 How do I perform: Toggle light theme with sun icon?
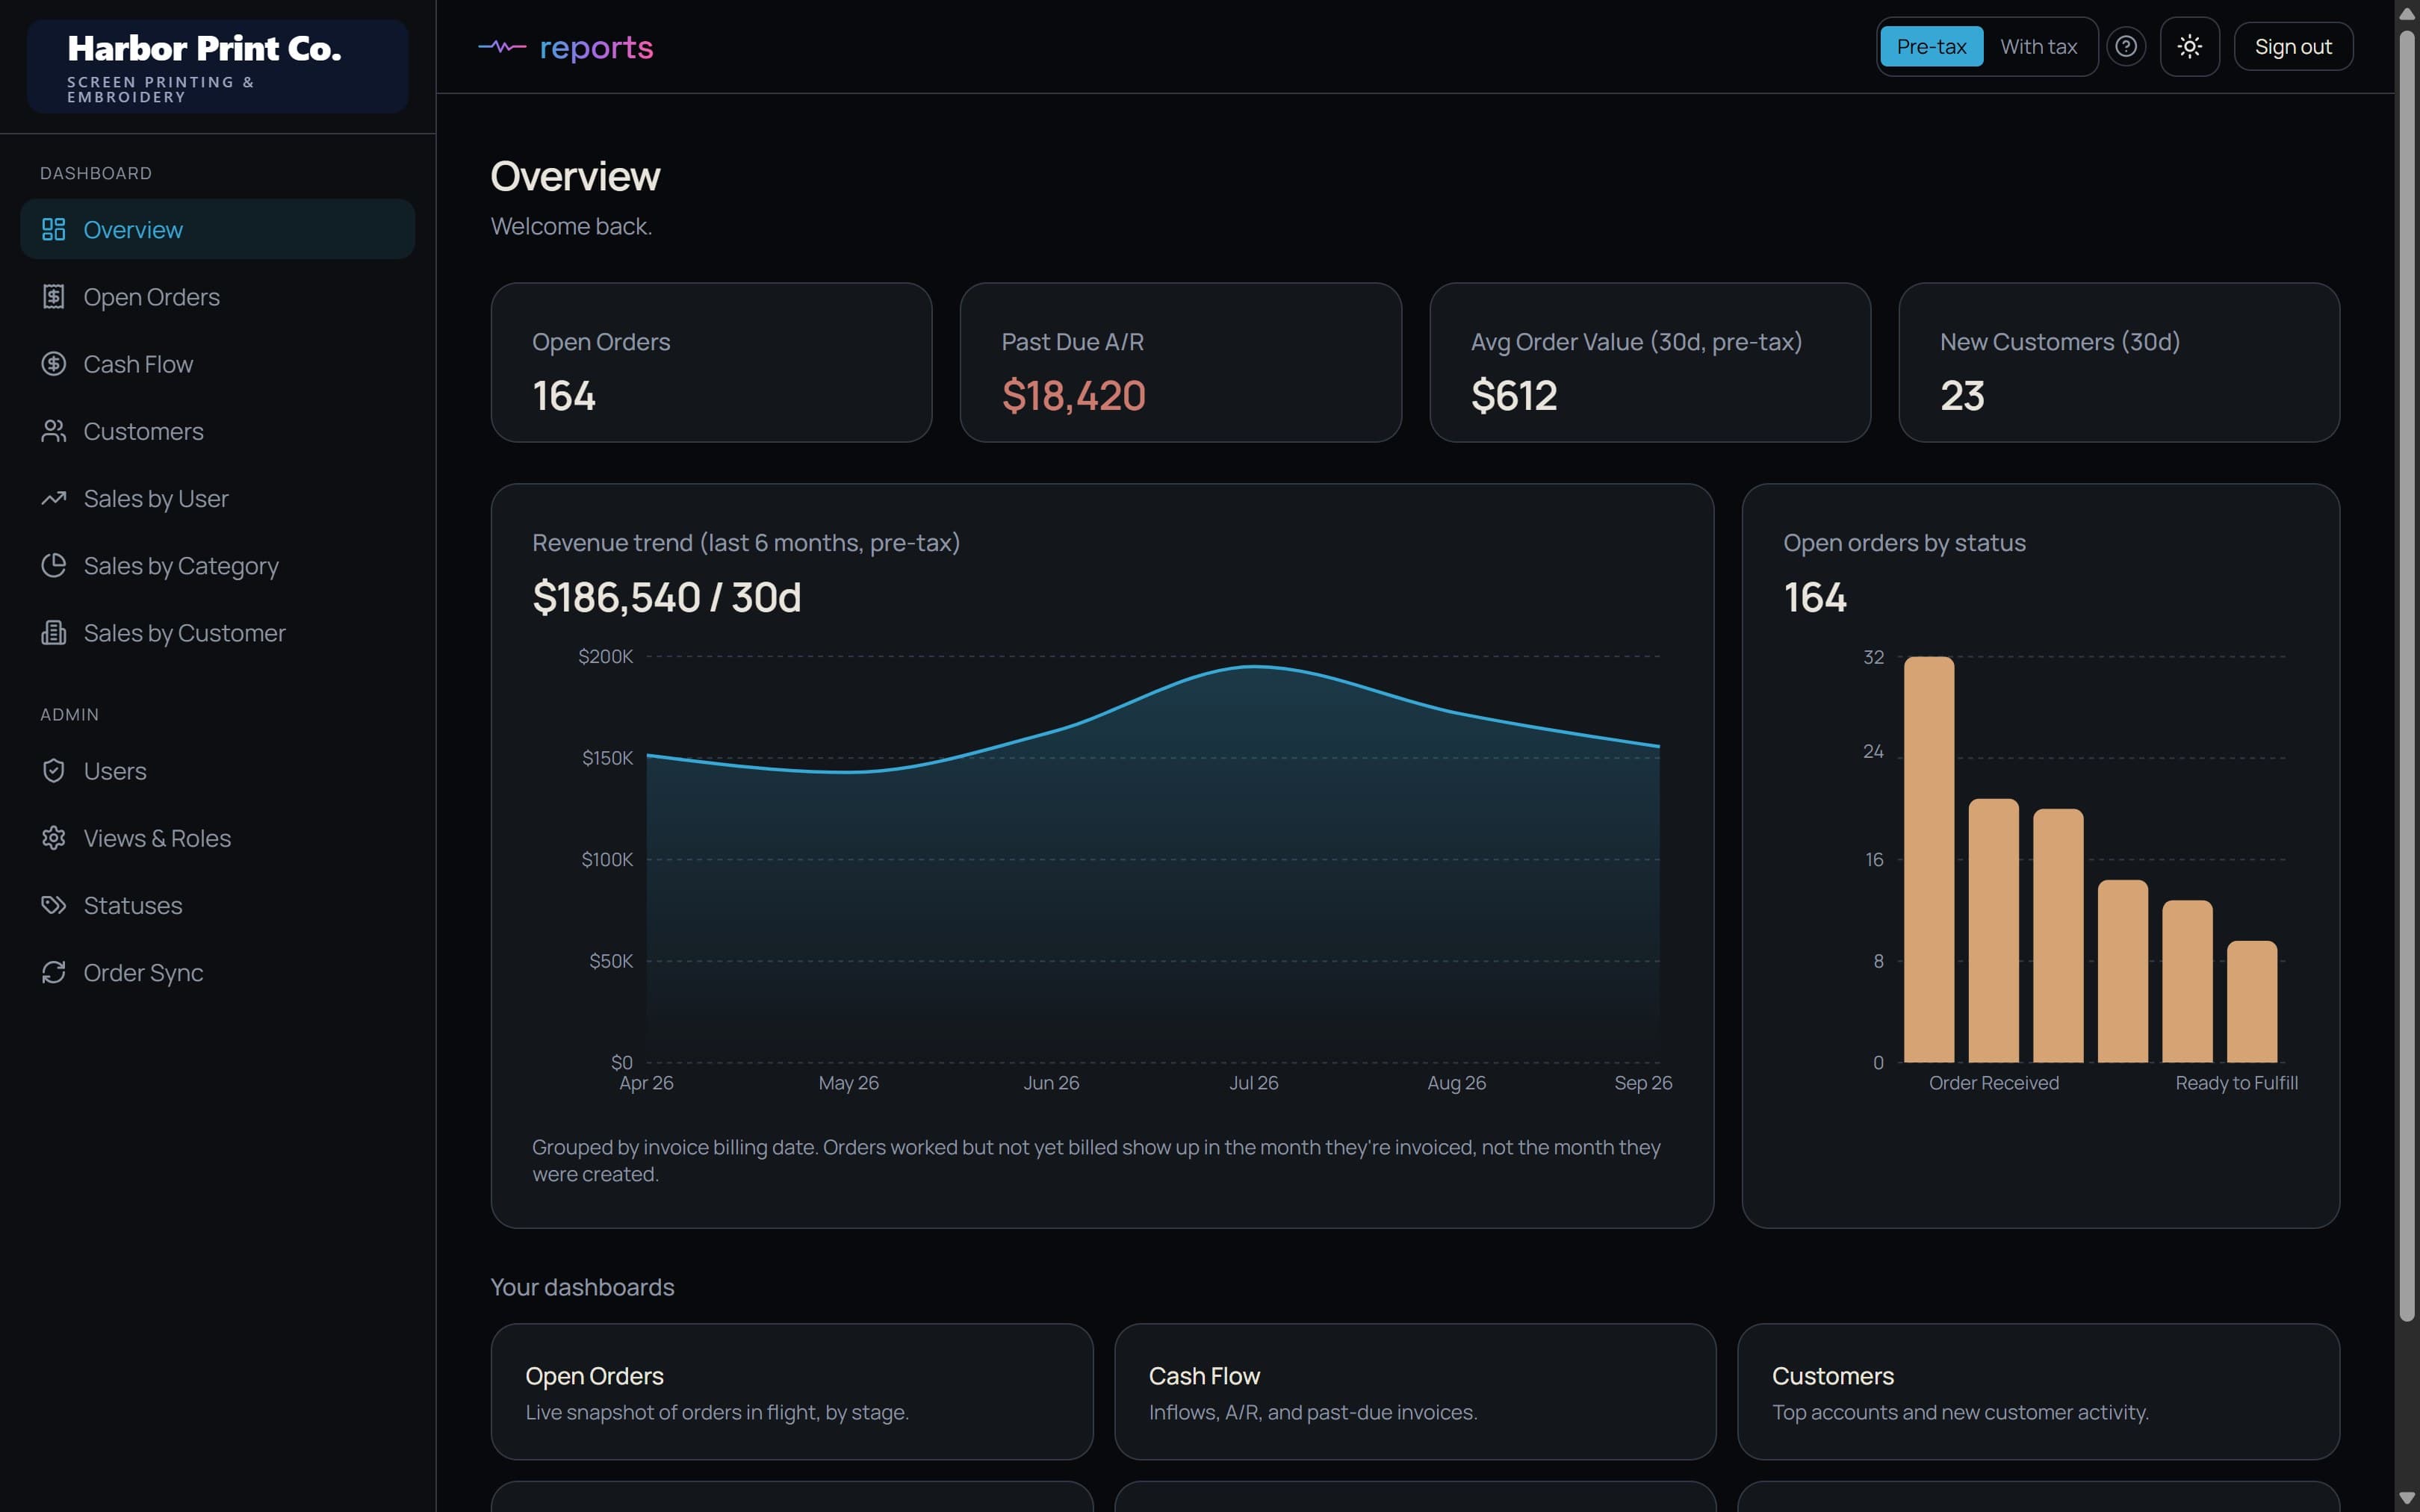pos(2189,46)
